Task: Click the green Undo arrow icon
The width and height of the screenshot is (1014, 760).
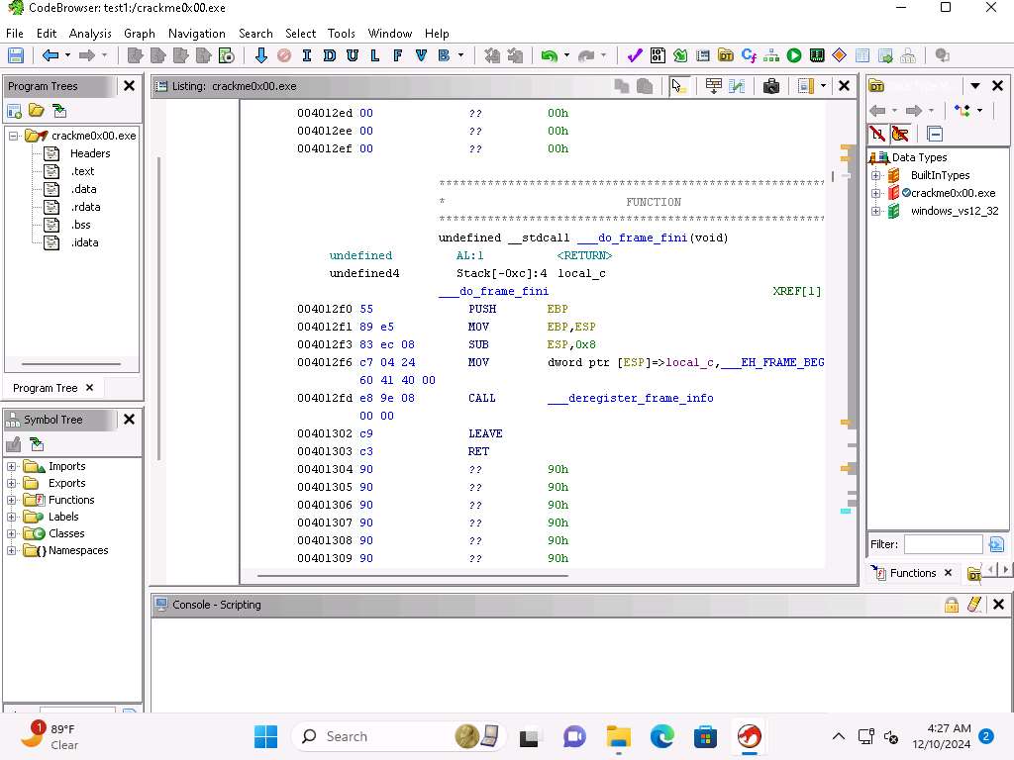Action: tap(549, 56)
